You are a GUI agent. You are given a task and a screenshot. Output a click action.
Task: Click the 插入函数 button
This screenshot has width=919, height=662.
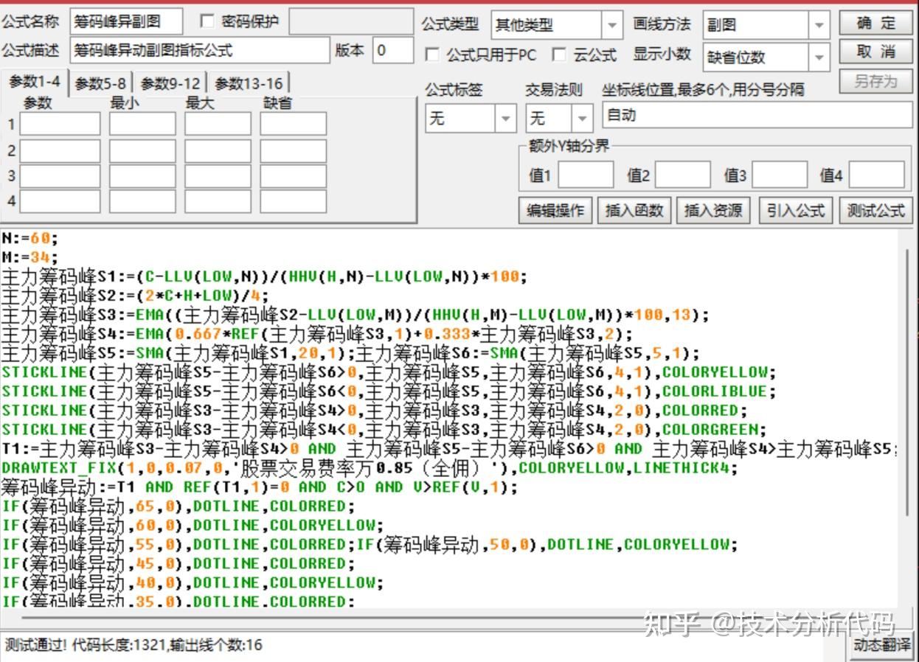[x=634, y=210]
